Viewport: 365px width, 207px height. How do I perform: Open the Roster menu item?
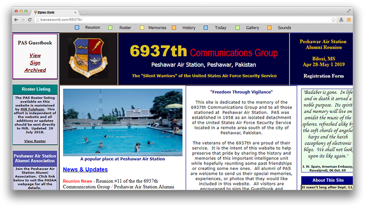(125, 28)
